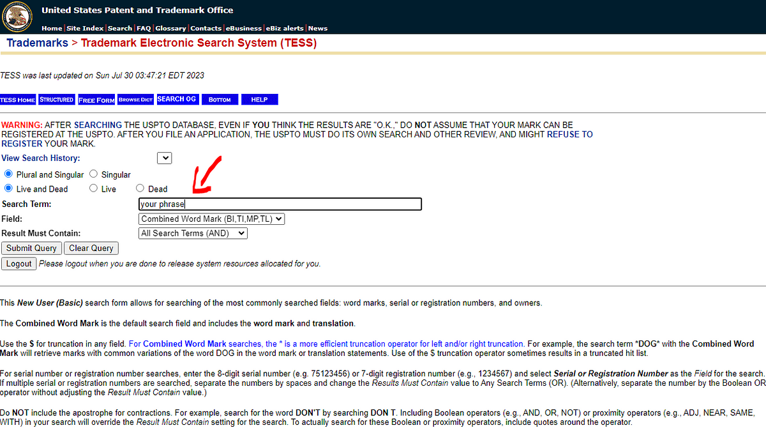Select the Dead radio button
The height and width of the screenshot is (428, 766).
point(140,188)
